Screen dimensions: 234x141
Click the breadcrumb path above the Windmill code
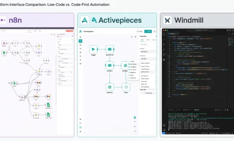184,36
